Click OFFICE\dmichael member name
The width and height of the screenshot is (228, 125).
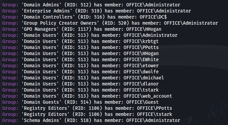click(144, 78)
